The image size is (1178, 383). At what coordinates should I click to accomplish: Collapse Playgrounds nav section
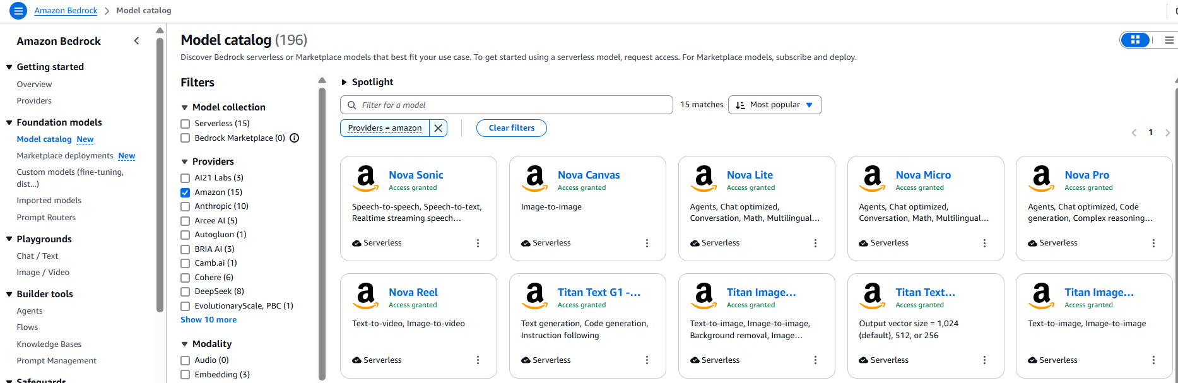[9, 239]
